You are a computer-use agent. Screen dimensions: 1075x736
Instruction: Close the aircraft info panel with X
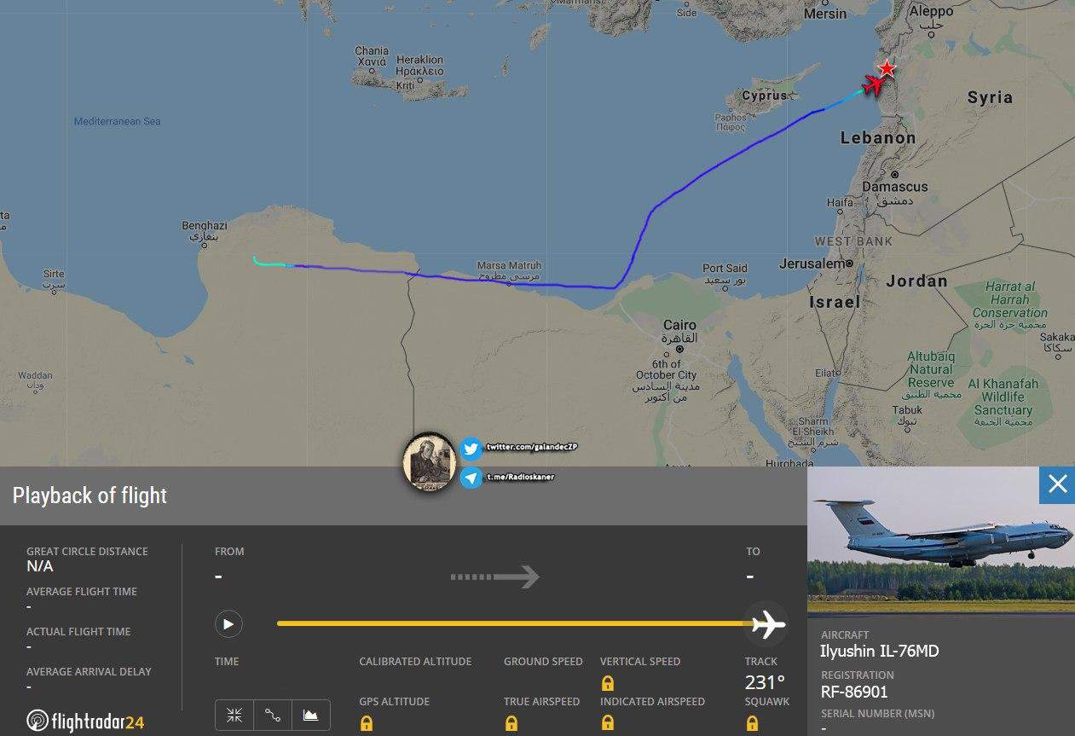click(x=1057, y=484)
